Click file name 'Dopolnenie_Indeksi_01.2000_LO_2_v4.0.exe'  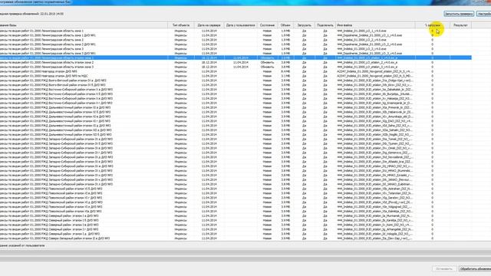(x=369, y=44)
